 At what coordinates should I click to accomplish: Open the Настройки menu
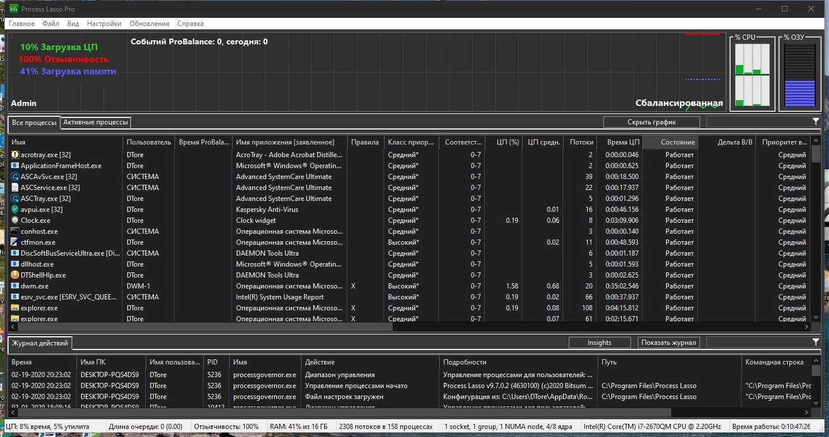tap(104, 24)
